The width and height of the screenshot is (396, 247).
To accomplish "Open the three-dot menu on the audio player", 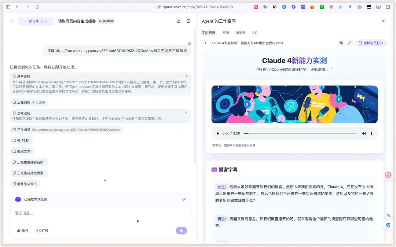I will pos(372,133).
